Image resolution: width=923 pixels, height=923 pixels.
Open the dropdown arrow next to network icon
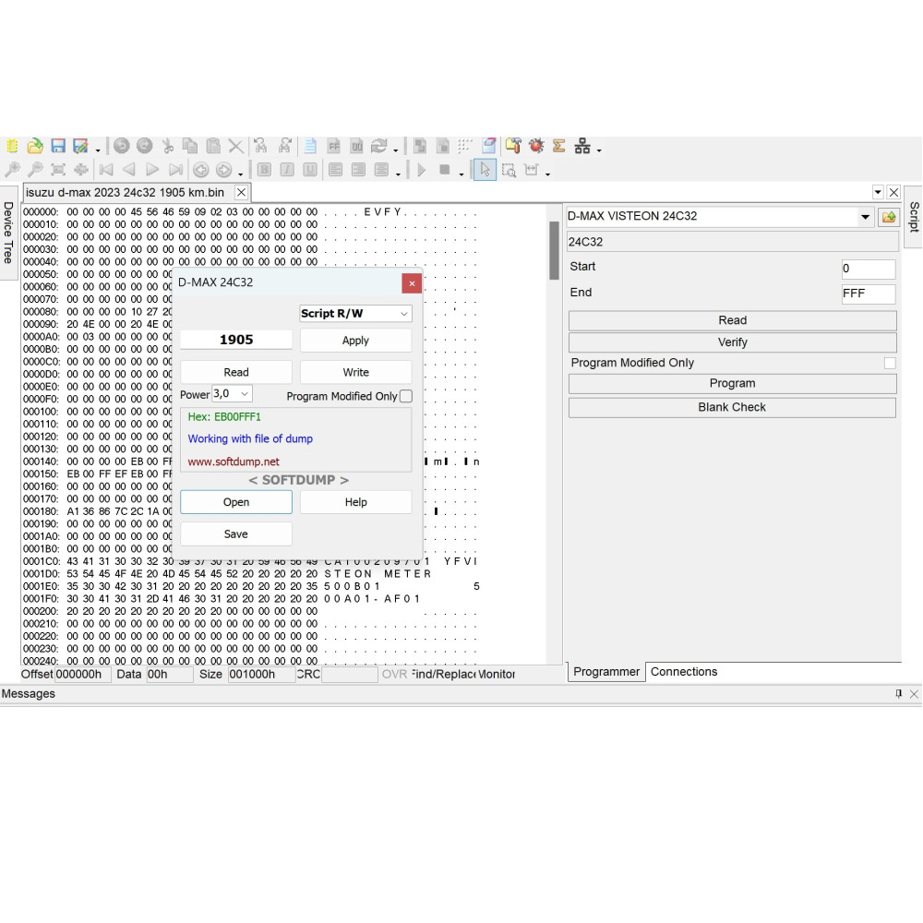599,150
